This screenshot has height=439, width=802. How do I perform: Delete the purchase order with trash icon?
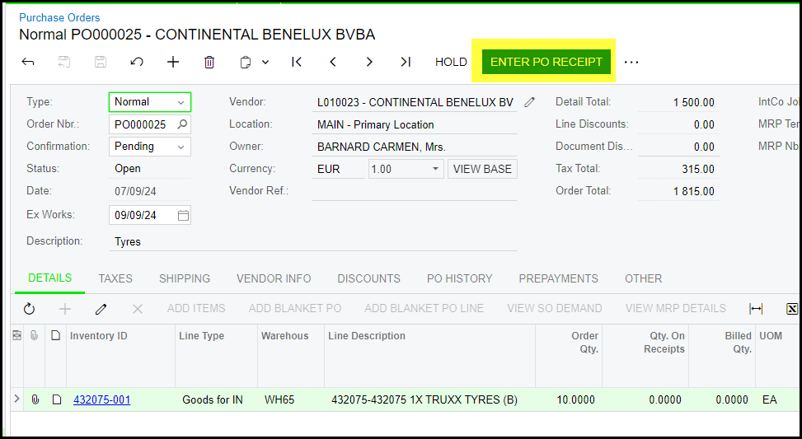[x=209, y=62]
